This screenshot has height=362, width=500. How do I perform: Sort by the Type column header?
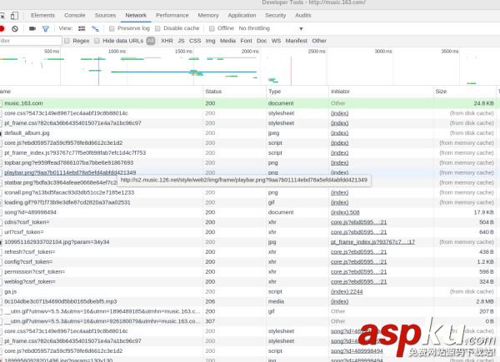(x=297, y=92)
